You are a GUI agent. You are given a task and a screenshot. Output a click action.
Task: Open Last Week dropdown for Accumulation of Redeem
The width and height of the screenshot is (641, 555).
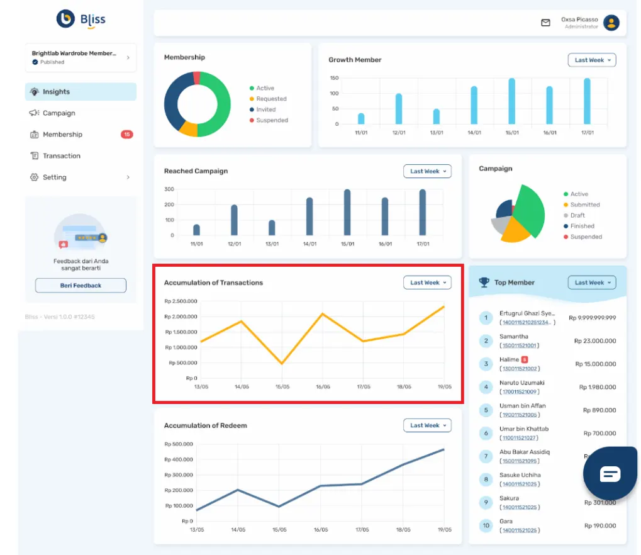point(427,425)
